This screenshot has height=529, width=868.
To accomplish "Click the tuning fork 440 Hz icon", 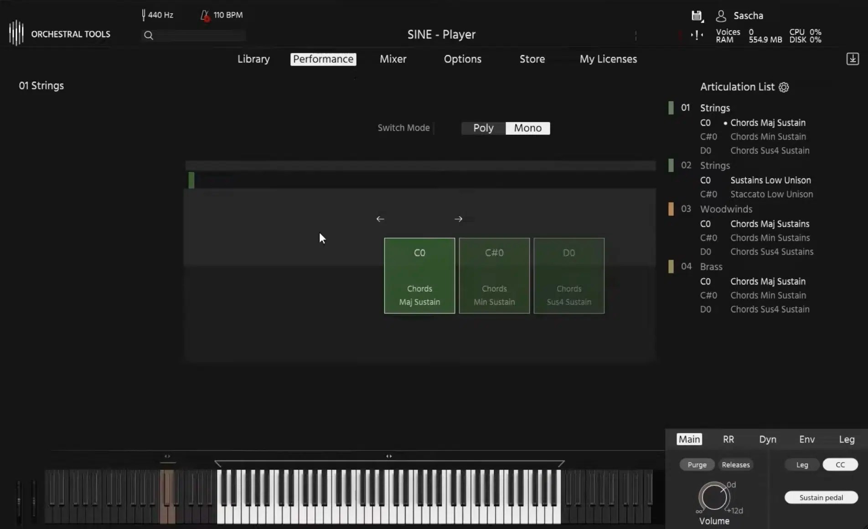I will coord(144,15).
